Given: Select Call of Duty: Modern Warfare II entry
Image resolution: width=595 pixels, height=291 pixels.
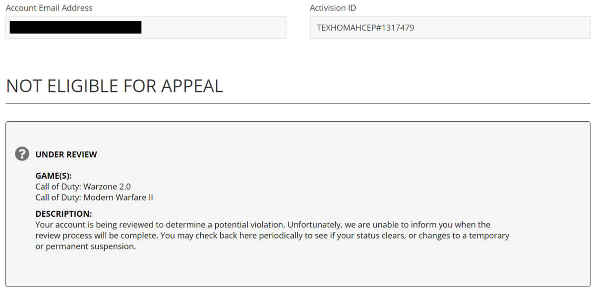Looking at the screenshot, I should tap(94, 197).
